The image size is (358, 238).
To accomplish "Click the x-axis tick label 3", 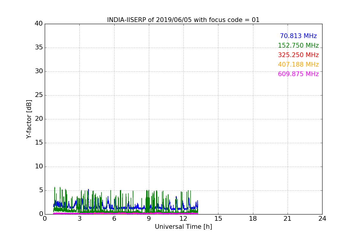I will [x=79, y=219].
